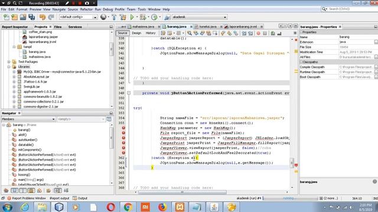This screenshot has width=378, height=212.
Task: Open the default config dropdown
Action: (x=78, y=17)
